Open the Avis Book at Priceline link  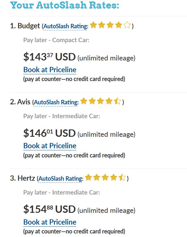point(50,146)
